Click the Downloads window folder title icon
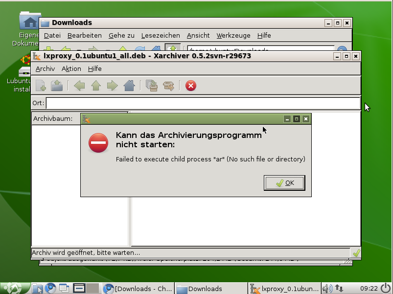 [45, 23]
